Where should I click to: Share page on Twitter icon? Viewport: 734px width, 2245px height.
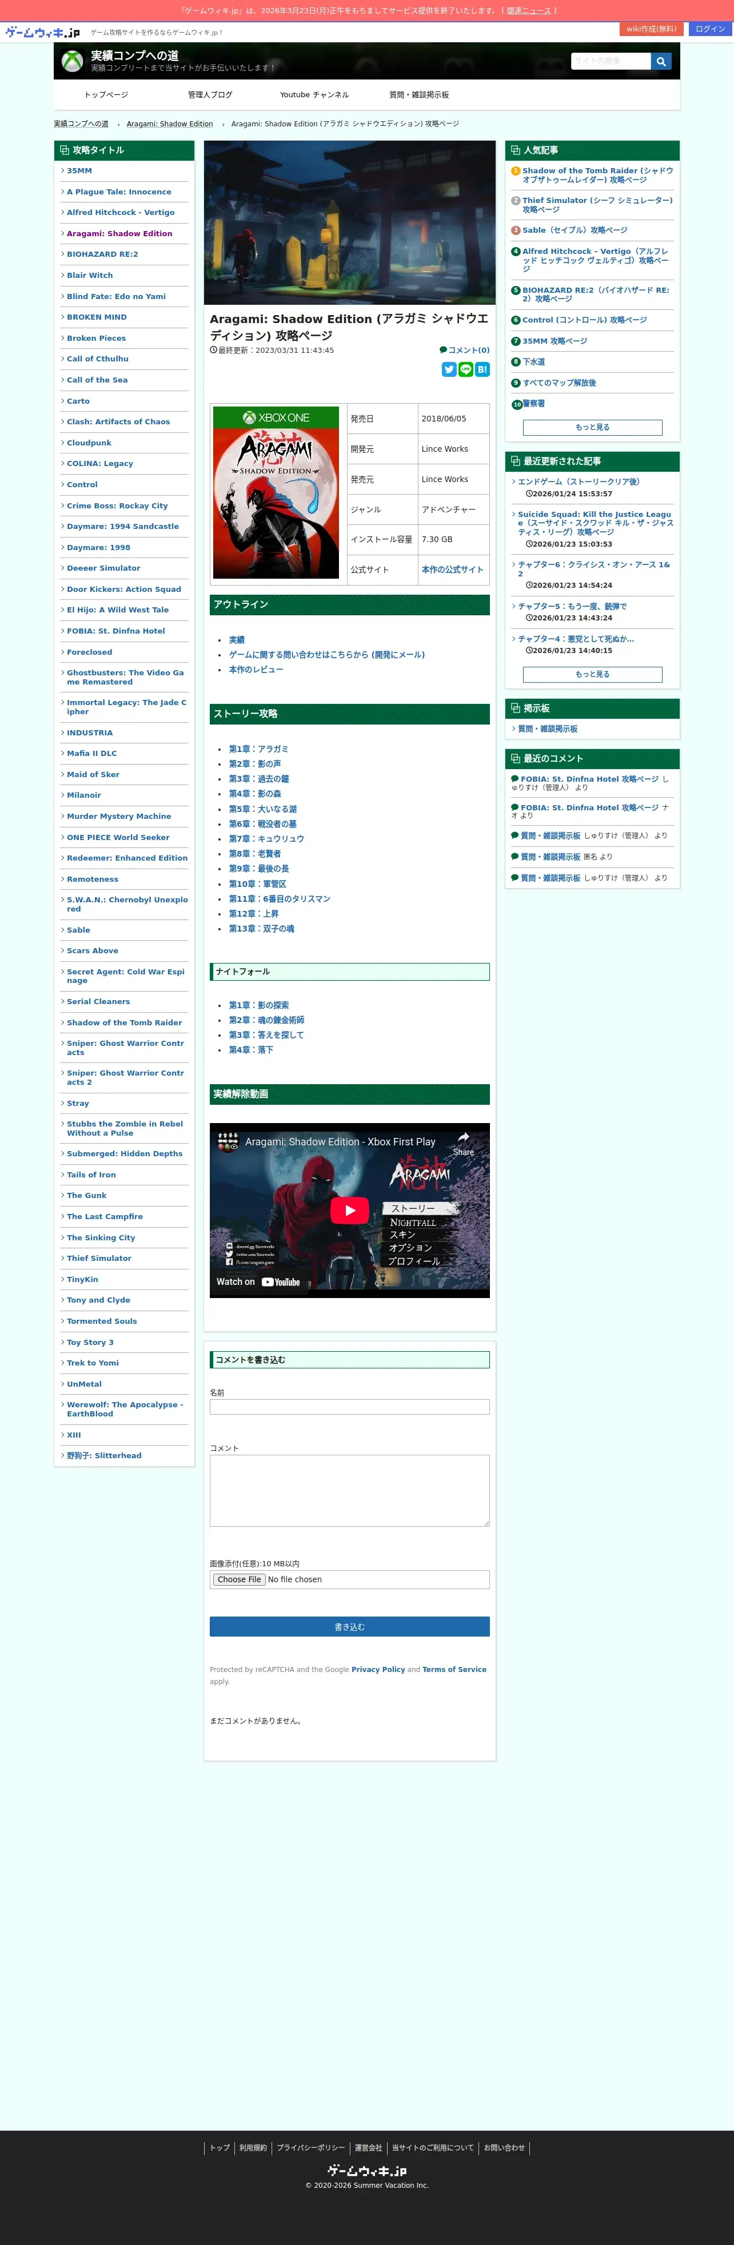[x=449, y=369]
